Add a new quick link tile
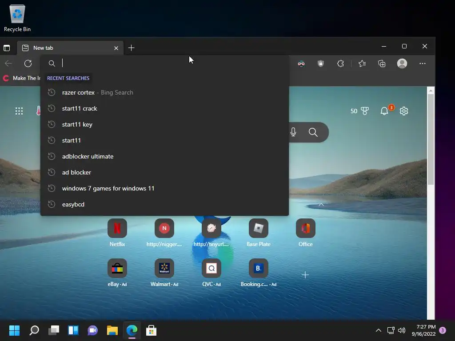 (305, 274)
